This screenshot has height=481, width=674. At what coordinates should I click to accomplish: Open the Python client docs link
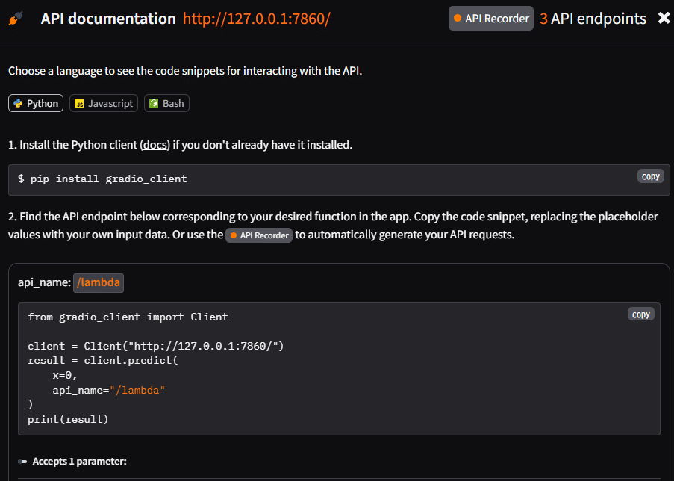point(155,145)
